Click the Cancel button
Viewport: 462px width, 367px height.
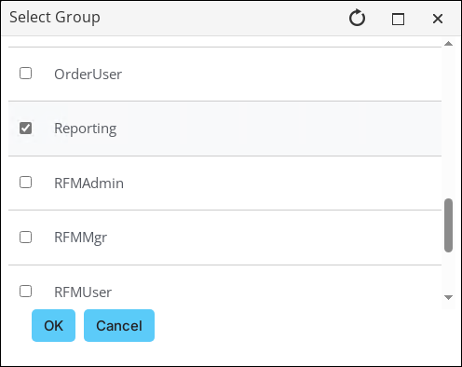(119, 325)
